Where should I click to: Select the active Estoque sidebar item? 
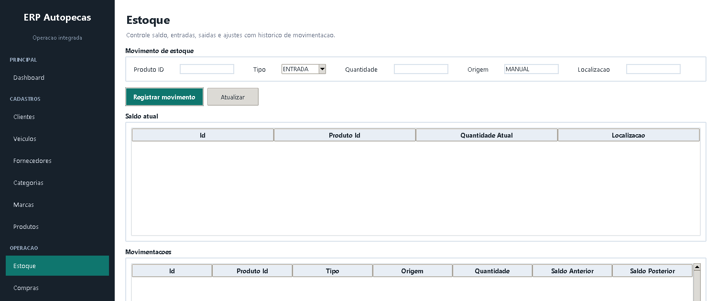pyautogui.click(x=57, y=266)
